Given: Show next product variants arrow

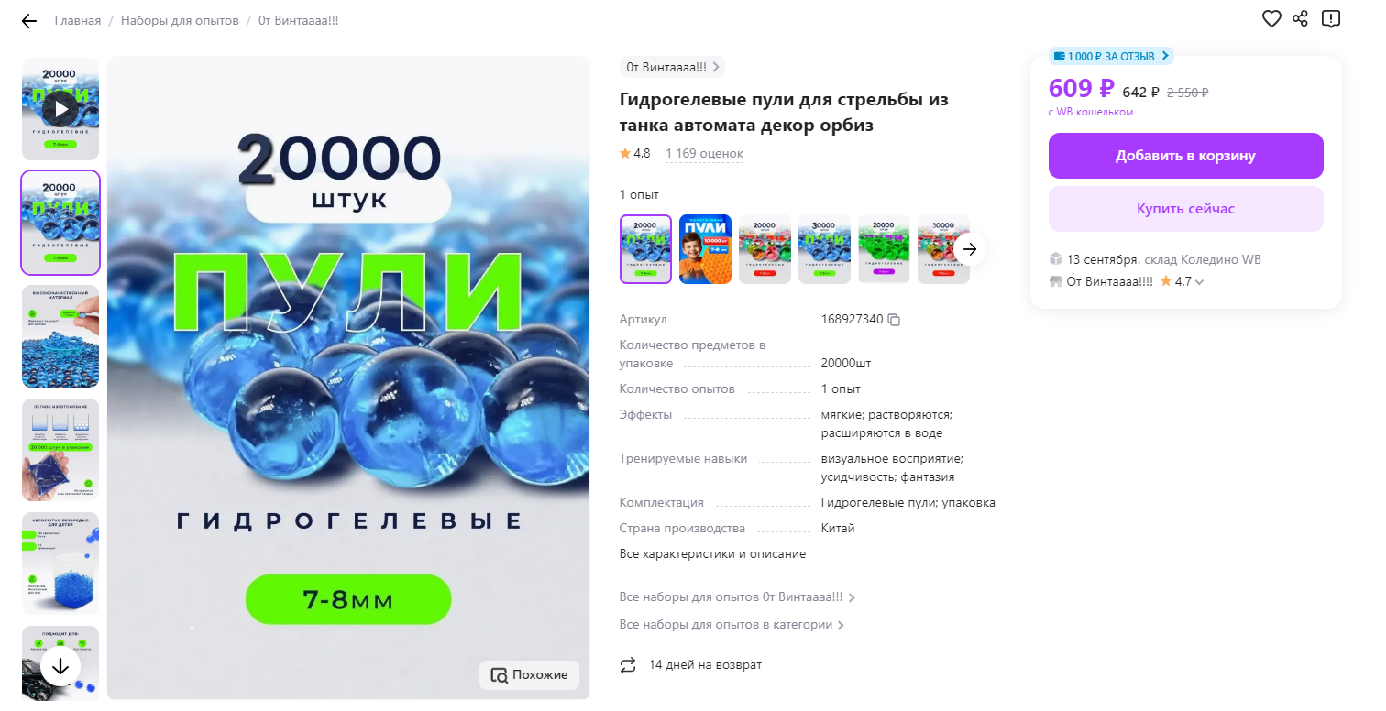Looking at the screenshot, I should pos(971,249).
